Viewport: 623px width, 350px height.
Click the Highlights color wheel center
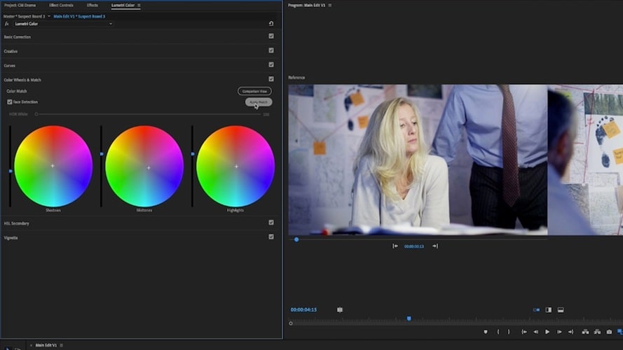(236, 167)
